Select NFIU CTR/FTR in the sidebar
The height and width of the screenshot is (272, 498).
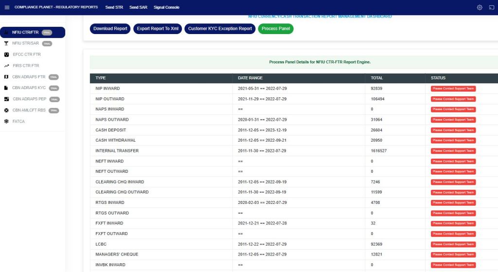coord(24,32)
